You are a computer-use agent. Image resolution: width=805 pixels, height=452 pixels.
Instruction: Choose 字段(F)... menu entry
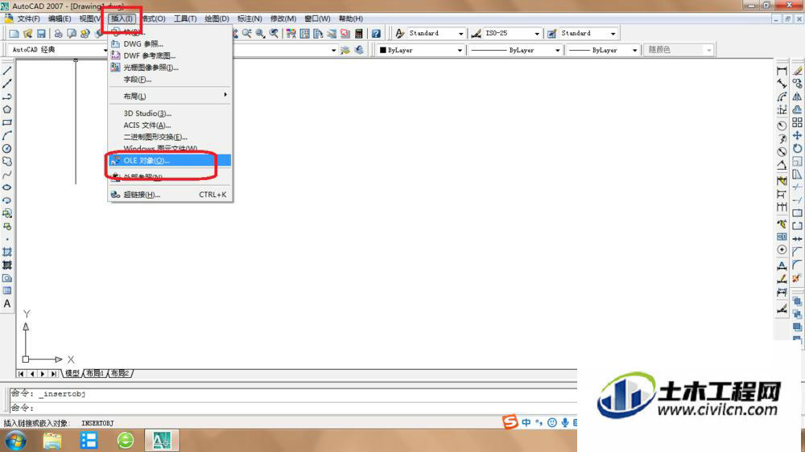[169, 80]
